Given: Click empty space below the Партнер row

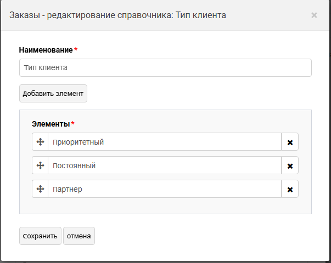Looking at the screenshot, I should (165, 205).
